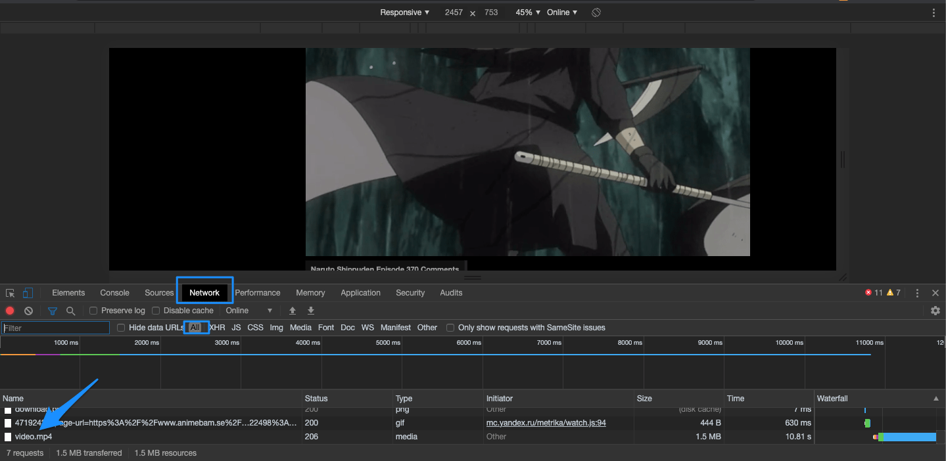The height and width of the screenshot is (461, 946).
Task: Toggle the network filter funnel icon
Action: point(53,311)
